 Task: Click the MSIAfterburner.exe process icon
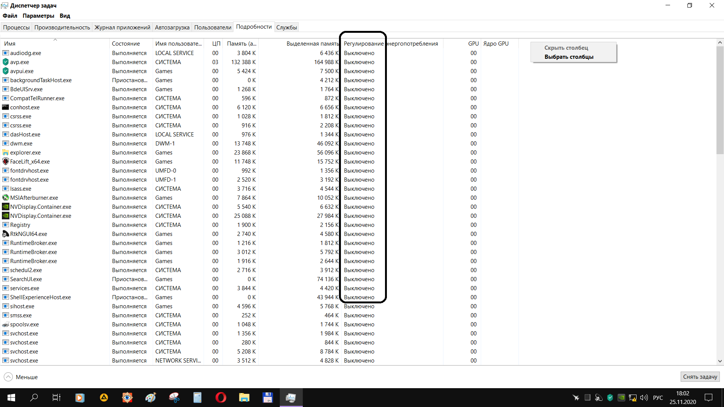(6, 198)
